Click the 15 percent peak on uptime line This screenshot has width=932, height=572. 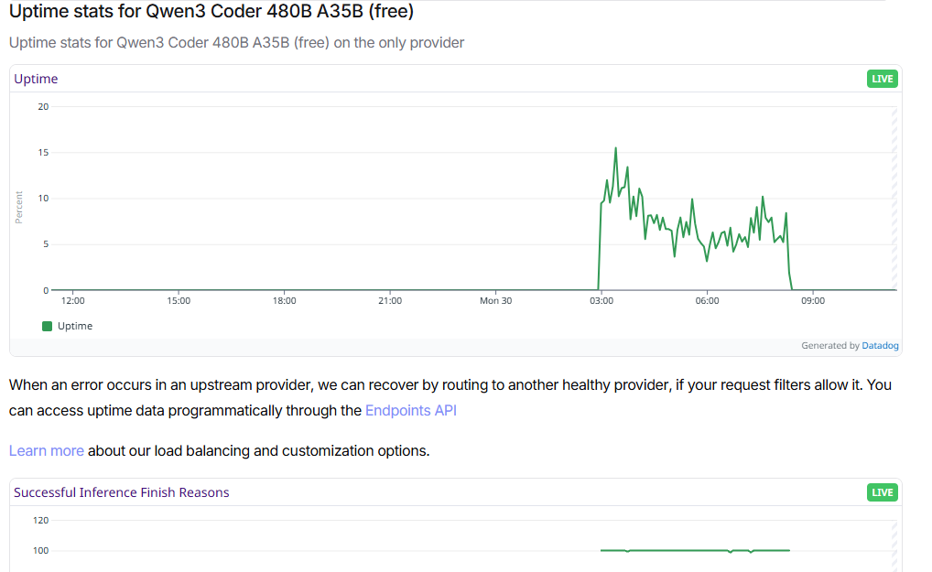[615, 148]
